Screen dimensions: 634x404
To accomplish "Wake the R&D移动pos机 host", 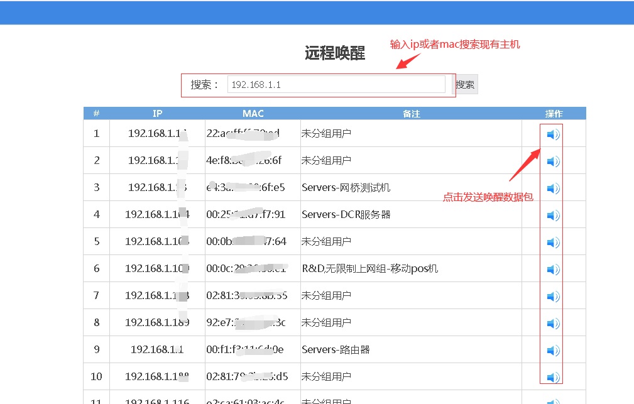I will tap(553, 270).
